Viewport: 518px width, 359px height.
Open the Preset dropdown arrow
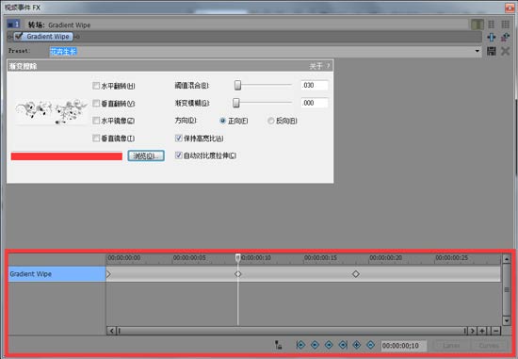pyautogui.click(x=478, y=51)
